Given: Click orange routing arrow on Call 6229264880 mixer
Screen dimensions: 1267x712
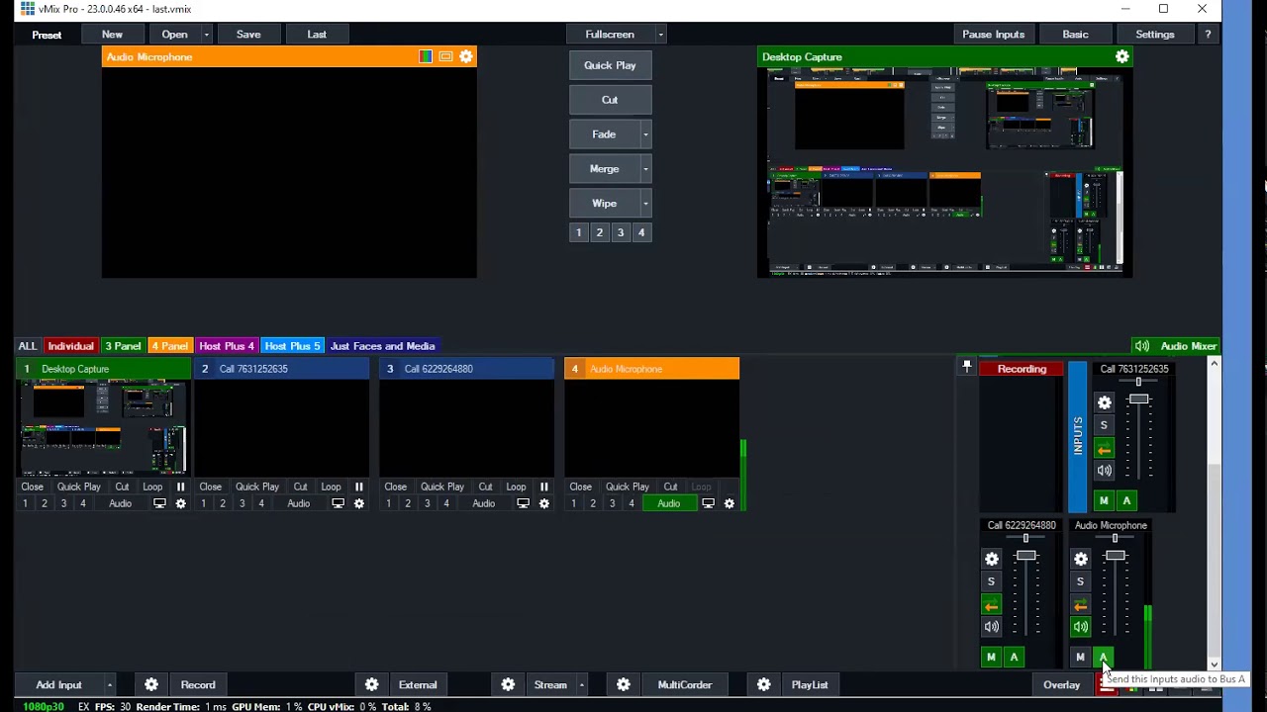Looking at the screenshot, I should tap(991, 605).
